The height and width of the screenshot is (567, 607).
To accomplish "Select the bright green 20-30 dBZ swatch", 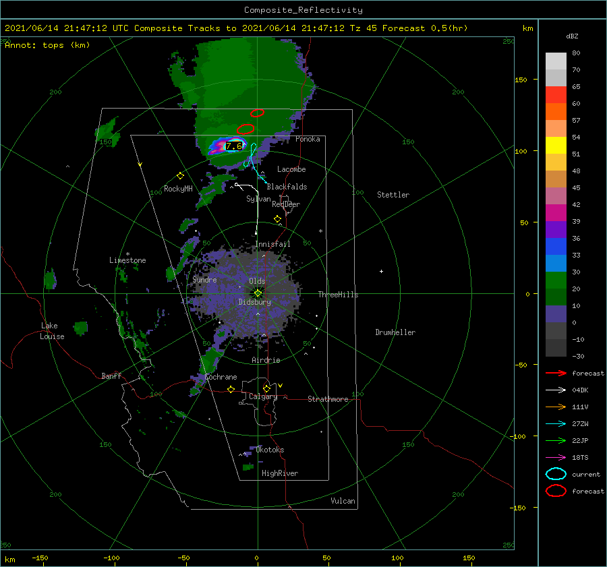I will [x=556, y=280].
